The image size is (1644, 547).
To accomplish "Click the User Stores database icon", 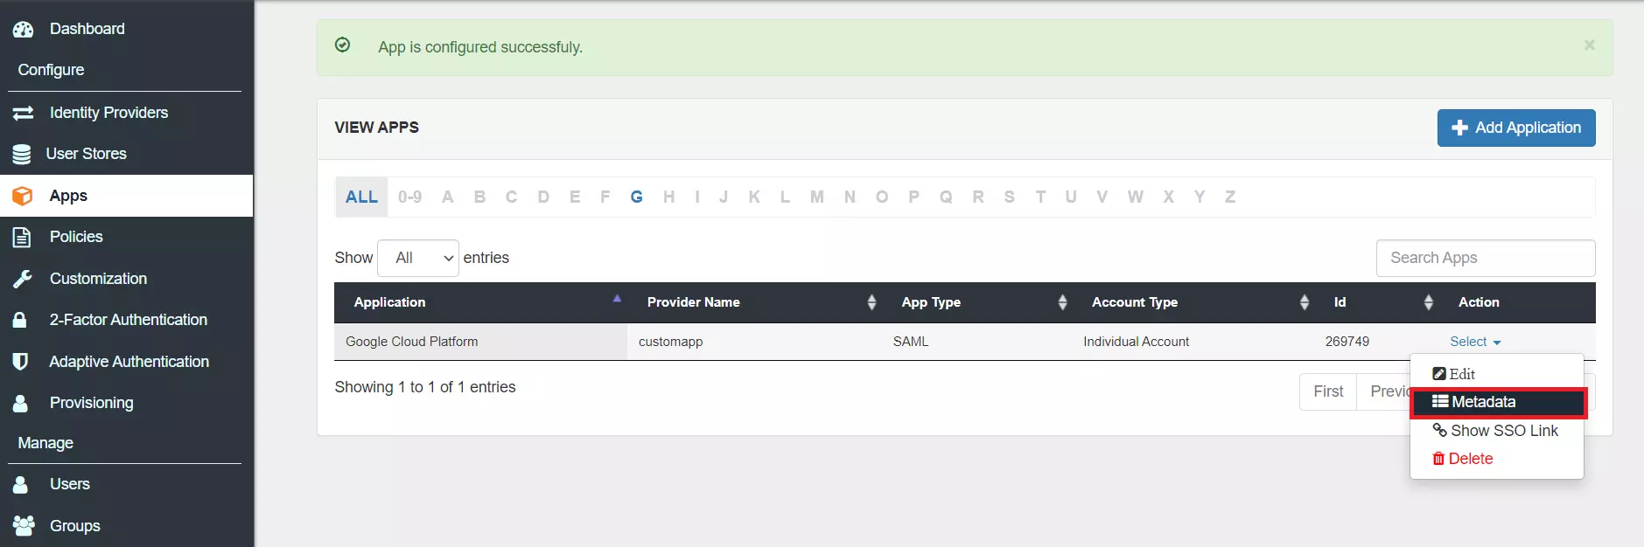I will pyautogui.click(x=22, y=155).
